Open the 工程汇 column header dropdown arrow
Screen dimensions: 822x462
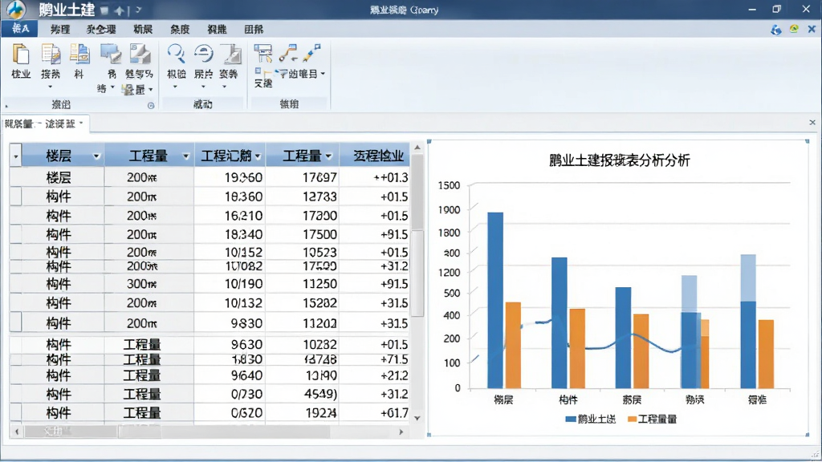point(258,156)
